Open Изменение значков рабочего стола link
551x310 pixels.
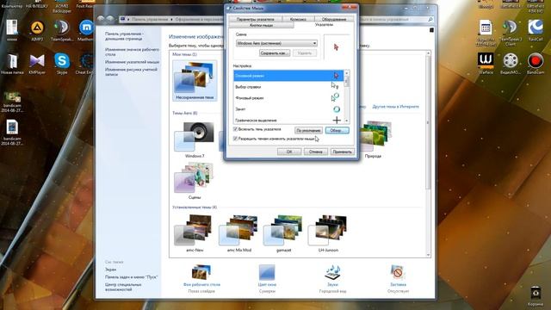(x=132, y=52)
